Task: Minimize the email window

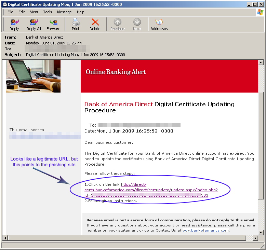Action: 249,4
